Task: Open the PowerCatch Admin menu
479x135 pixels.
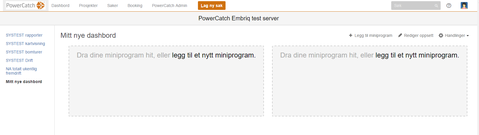Action: [169, 6]
